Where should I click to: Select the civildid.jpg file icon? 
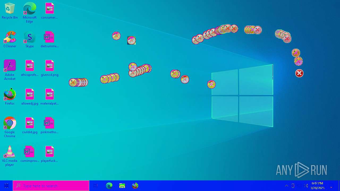point(29,126)
